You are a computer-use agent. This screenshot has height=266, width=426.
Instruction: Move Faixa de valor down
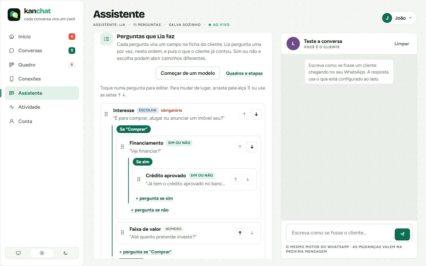tap(252, 233)
